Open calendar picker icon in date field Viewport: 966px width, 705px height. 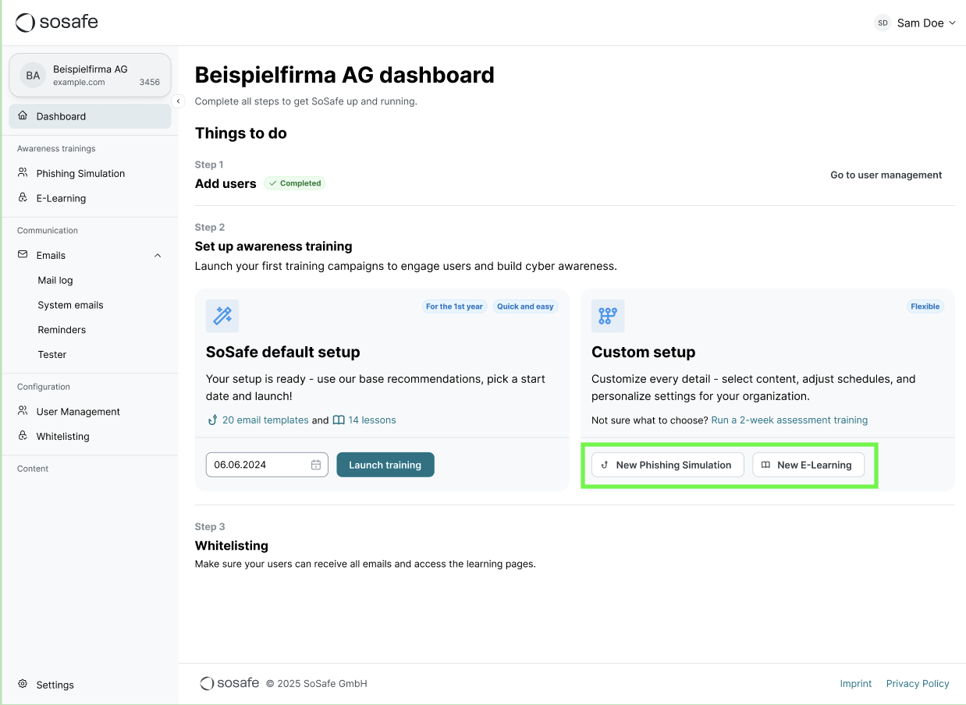pos(316,465)
